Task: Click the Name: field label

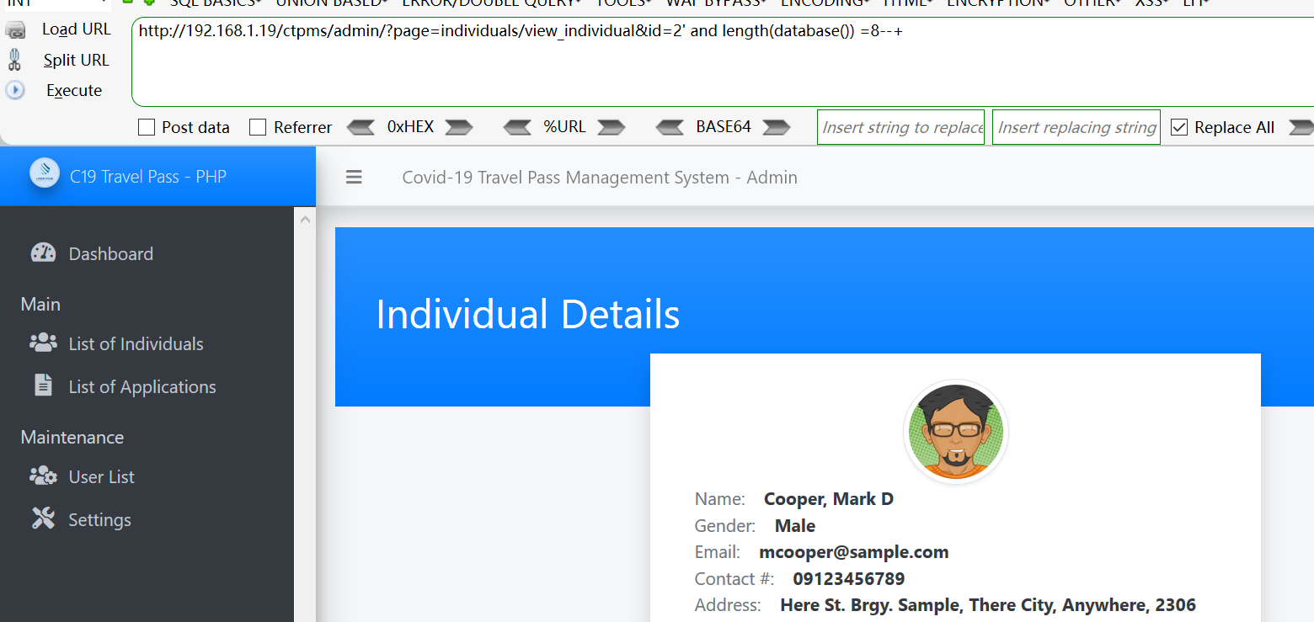Action: pos(720,499)
